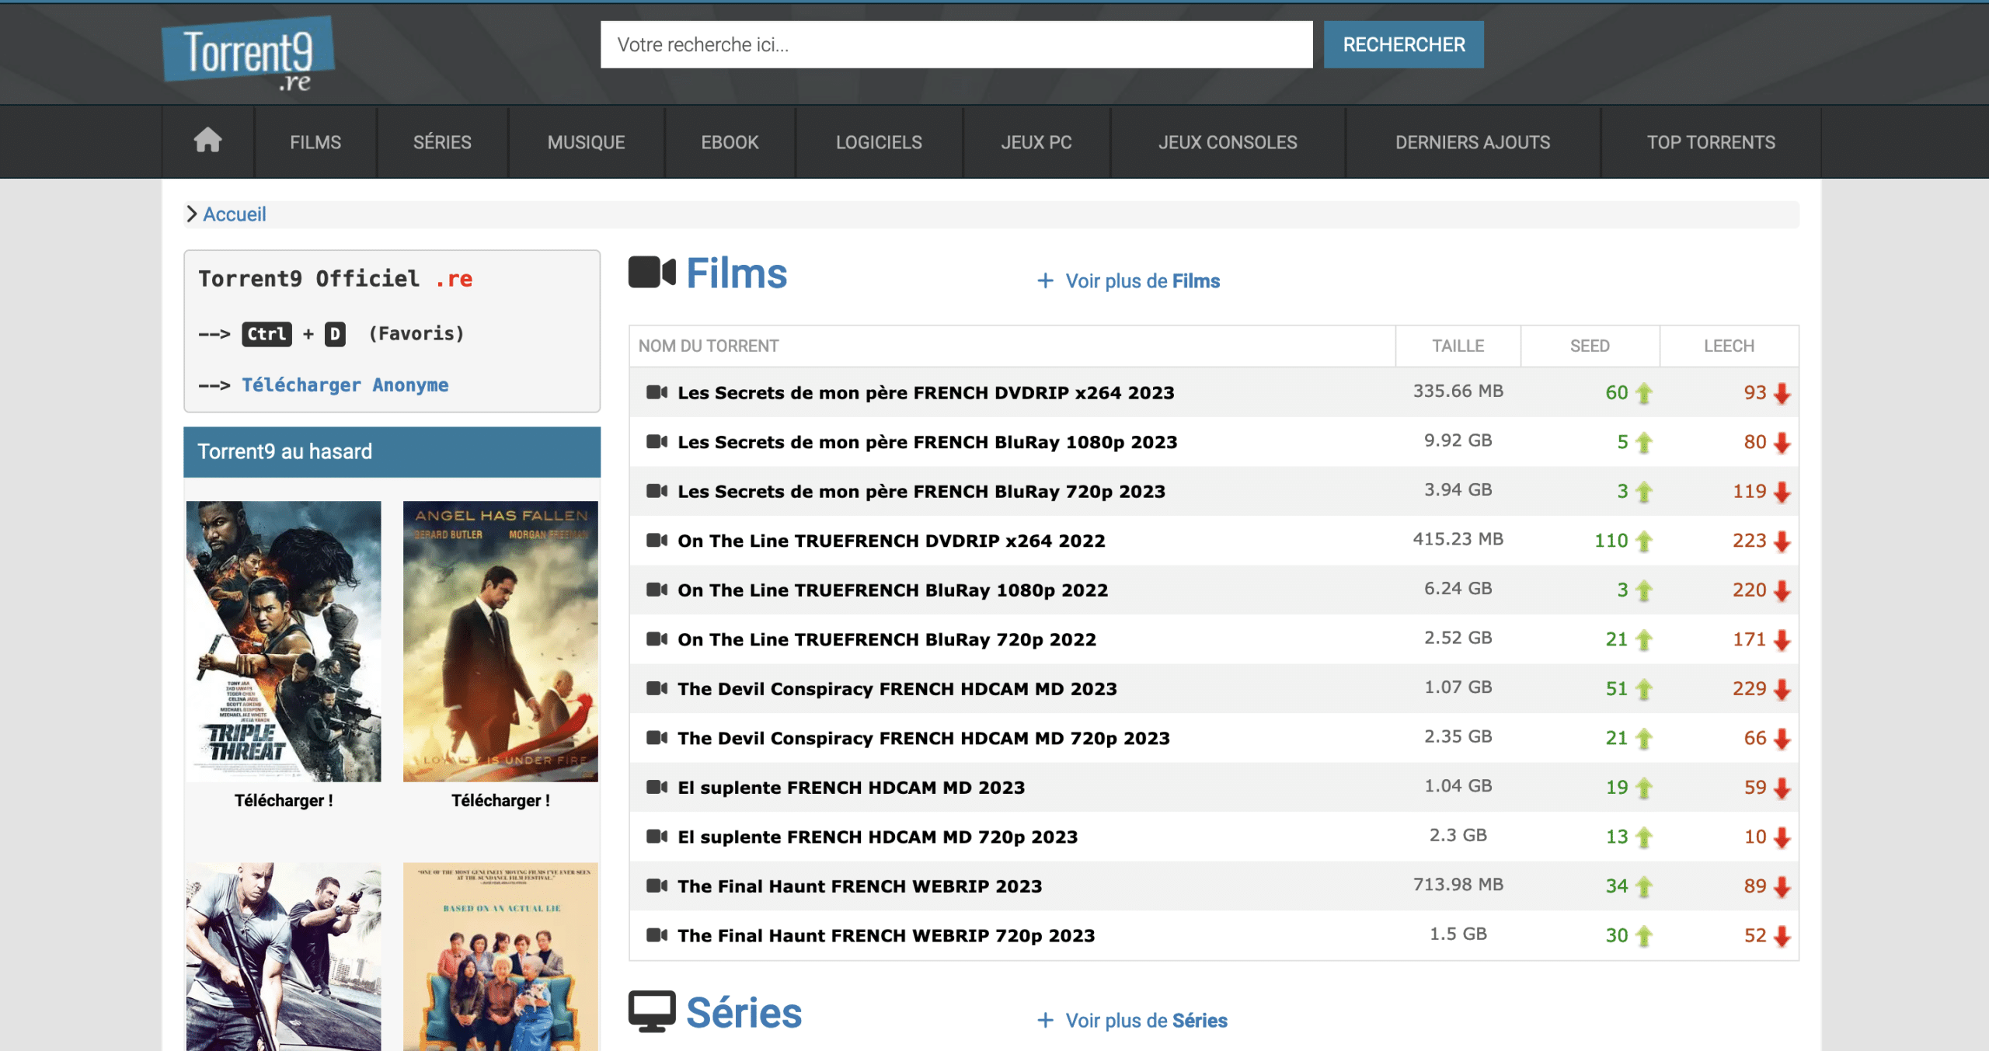Open the SÉRIES menu
This screenshot has width=1989, height=1051.
442,142
